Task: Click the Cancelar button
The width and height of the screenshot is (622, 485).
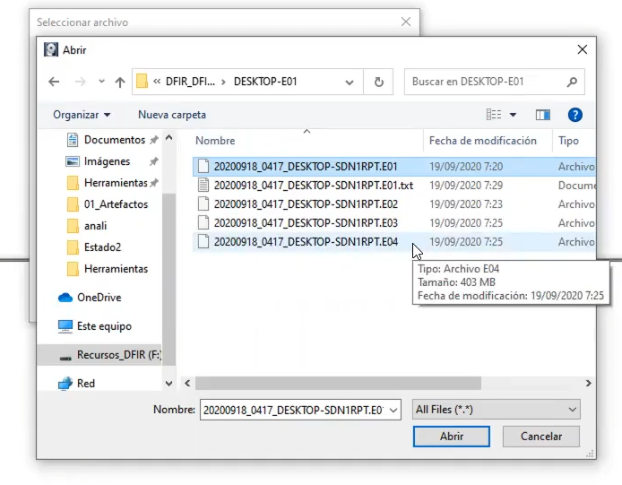Action: pyautogui.click(x=541, y=437)
